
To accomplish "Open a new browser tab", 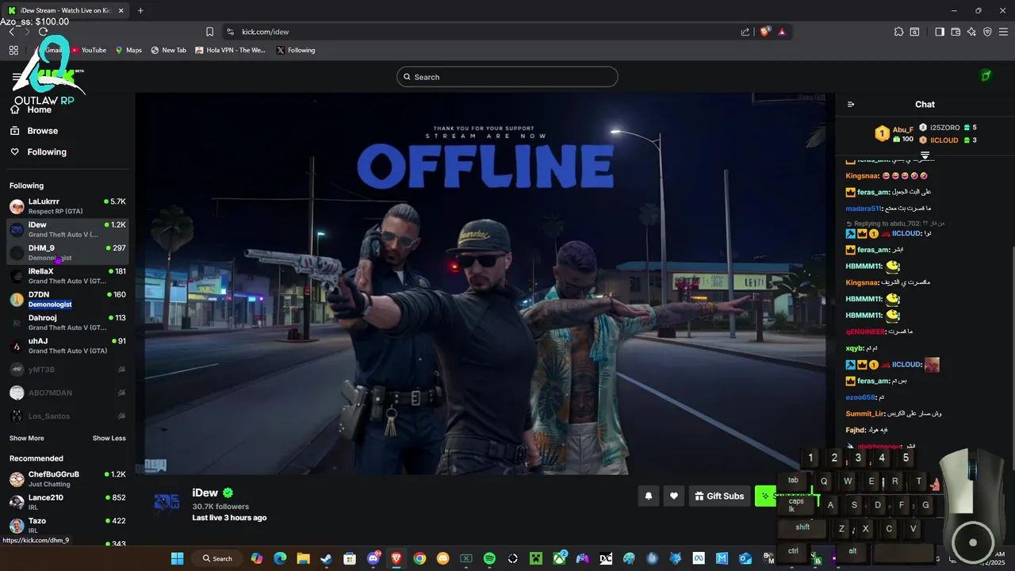I will pos(140,10).
